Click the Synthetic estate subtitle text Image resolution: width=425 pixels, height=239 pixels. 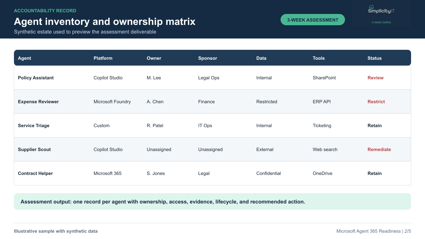point(85,32)
